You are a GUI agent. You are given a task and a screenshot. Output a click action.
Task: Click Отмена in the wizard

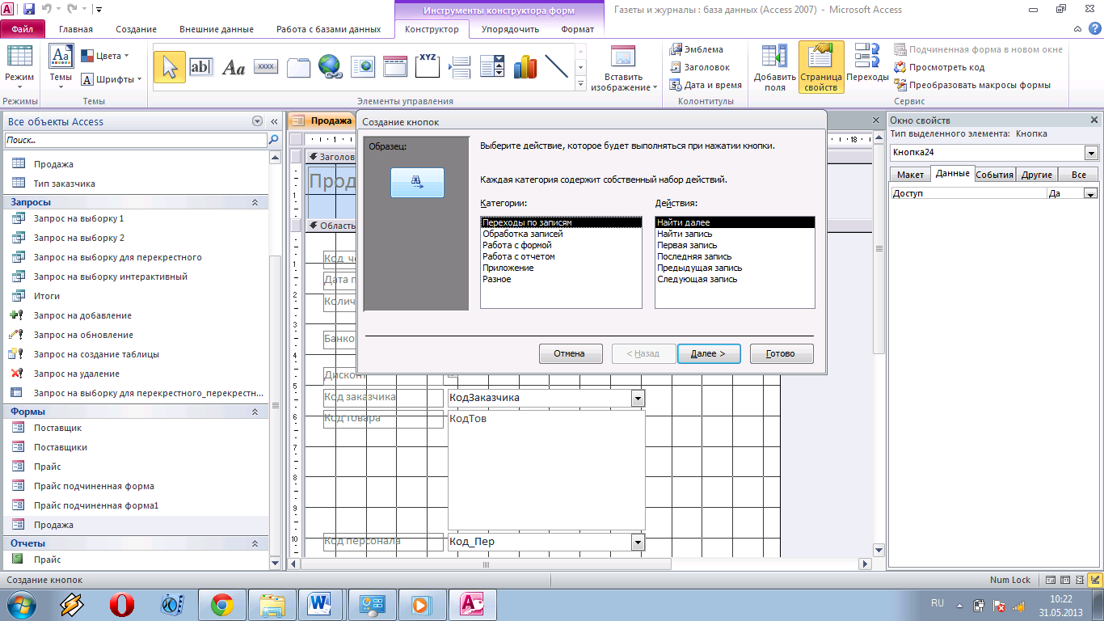(571, 353)
